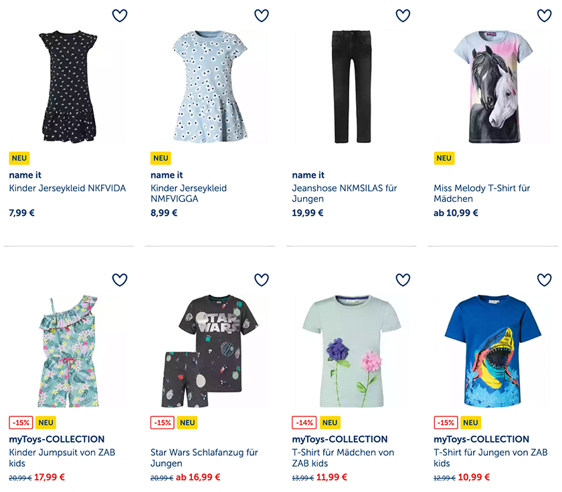Open Star Wars pajama set picture
562x492 pixels.
[209, 351]
